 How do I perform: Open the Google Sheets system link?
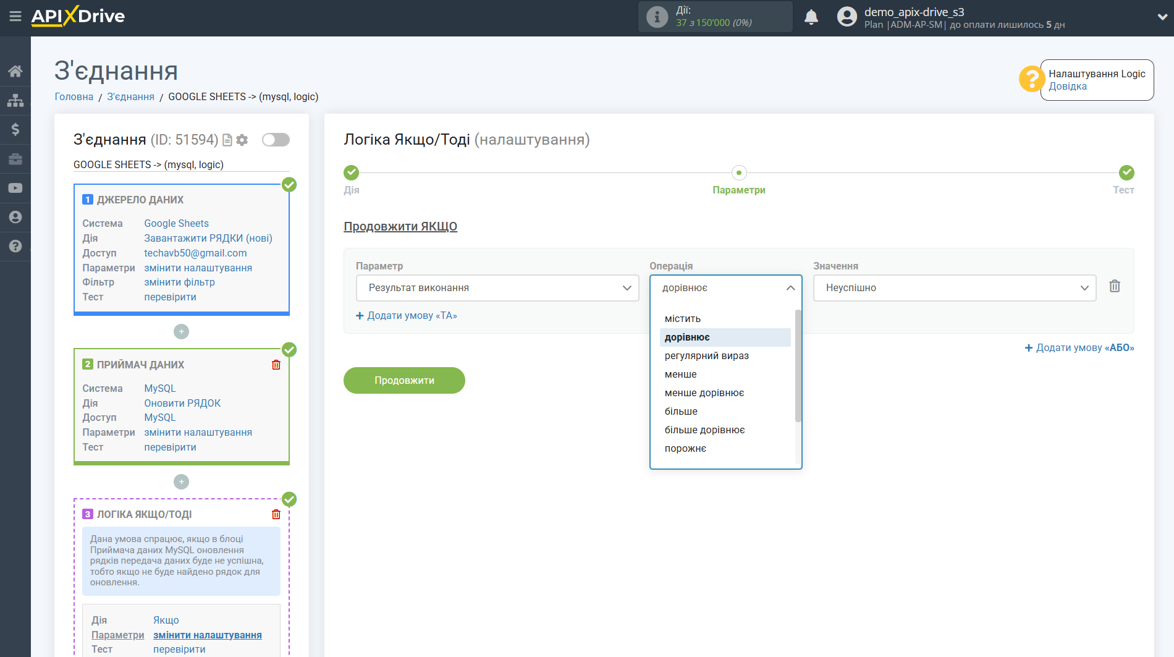[x=176, y=223]
